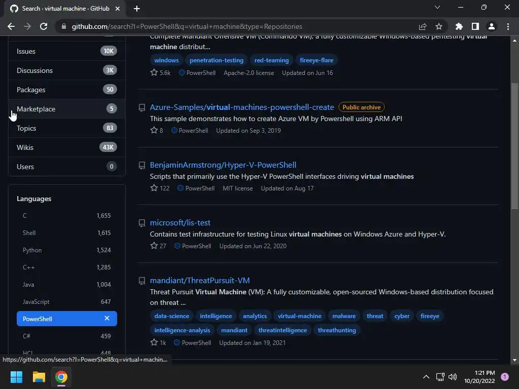Filter results by C++ language
Image resolution: width=519 pixels, height=389 pixels.
(x=67, y=267)
